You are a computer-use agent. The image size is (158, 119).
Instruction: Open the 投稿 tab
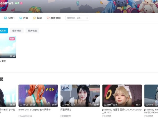[x=9, y=18]
